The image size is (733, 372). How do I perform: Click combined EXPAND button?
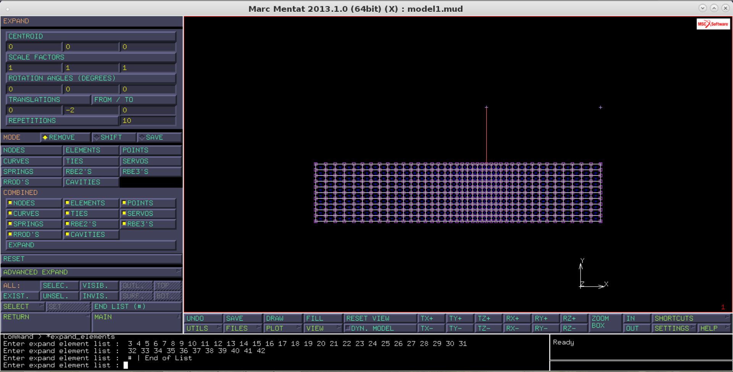coord(91,245)
